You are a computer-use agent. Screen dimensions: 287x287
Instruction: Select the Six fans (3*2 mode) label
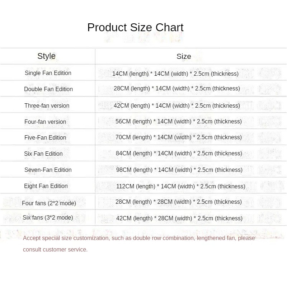coord(48,217)
